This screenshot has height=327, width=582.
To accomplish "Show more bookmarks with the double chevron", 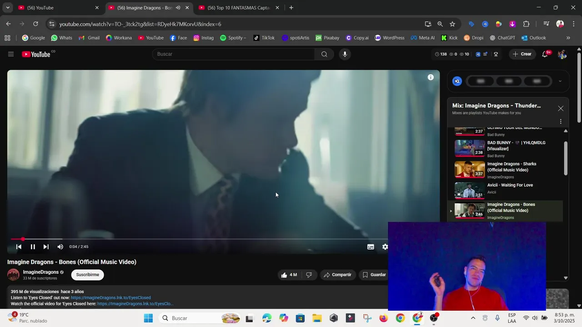I will tap(568, 38).
